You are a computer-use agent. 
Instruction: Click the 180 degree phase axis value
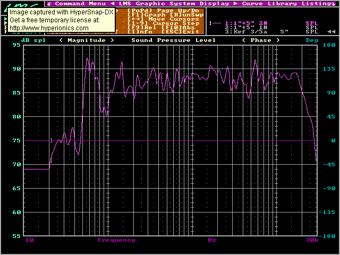pos(329,45)
